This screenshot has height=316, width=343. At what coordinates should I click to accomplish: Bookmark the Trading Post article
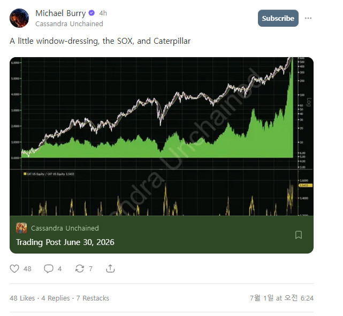[x=299, y=235]
